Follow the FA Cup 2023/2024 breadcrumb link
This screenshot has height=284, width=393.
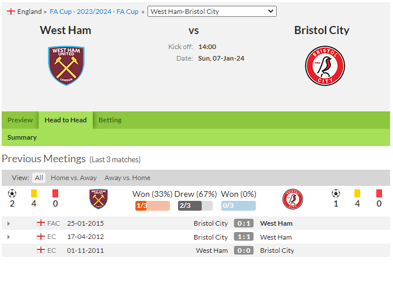[x=95, y=12]
